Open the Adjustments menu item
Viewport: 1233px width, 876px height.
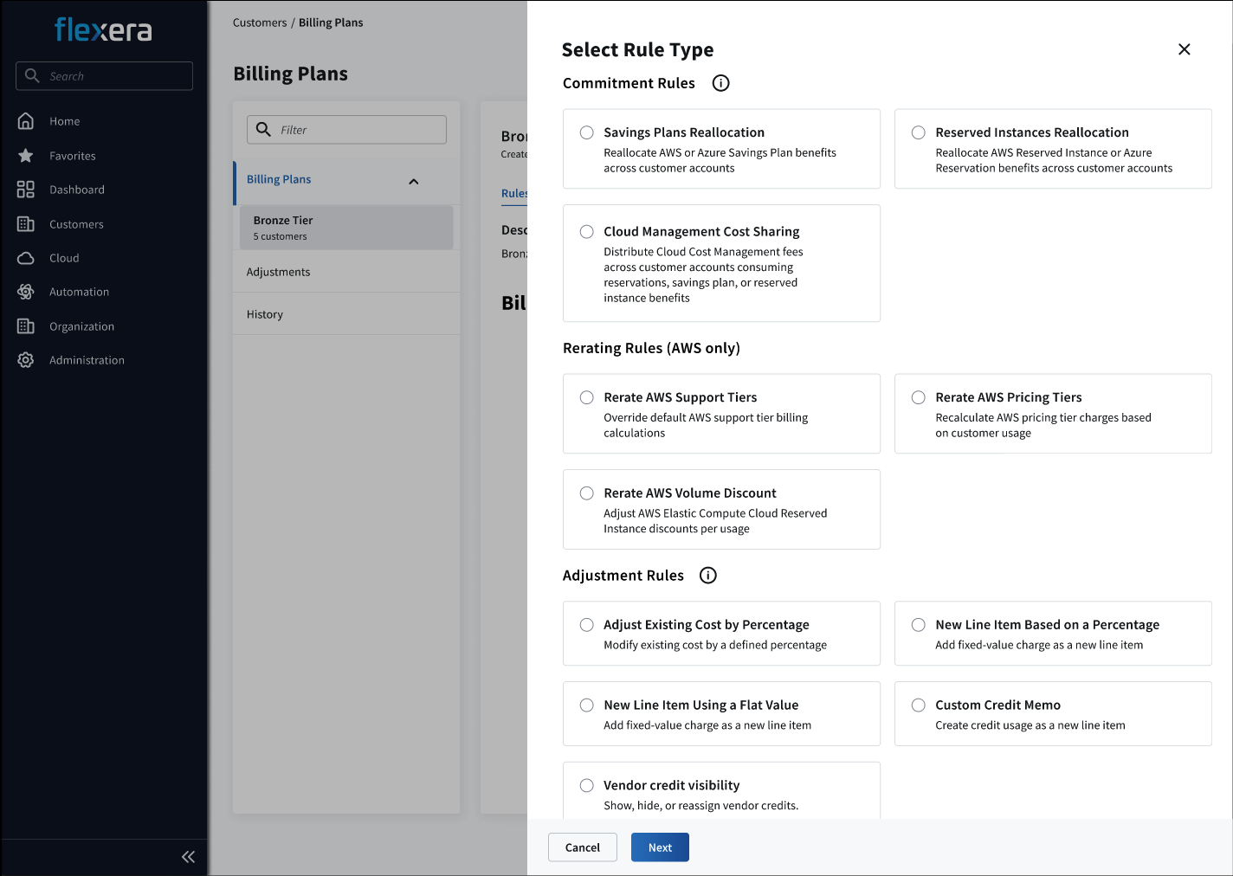pyautogui.click(x=278, y=272)
